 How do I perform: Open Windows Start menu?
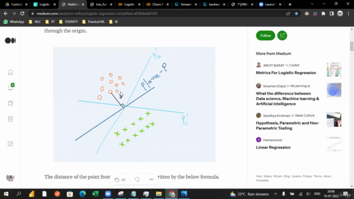(x=6, y=194)
